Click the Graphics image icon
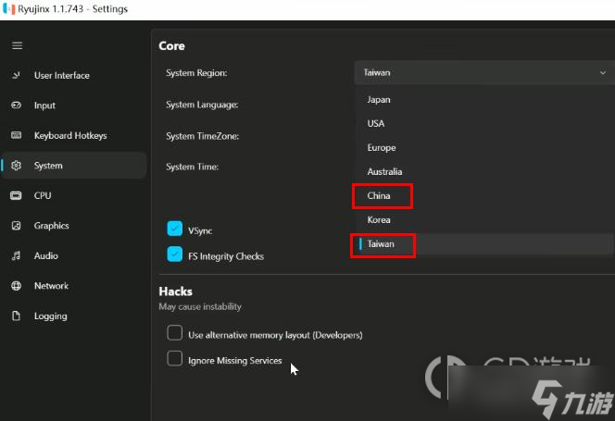Image resolution: width=615 pixels, height=421 pixels. [x=16, y=226]
